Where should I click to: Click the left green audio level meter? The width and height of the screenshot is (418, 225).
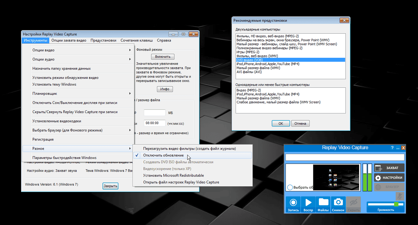point(365,178)
